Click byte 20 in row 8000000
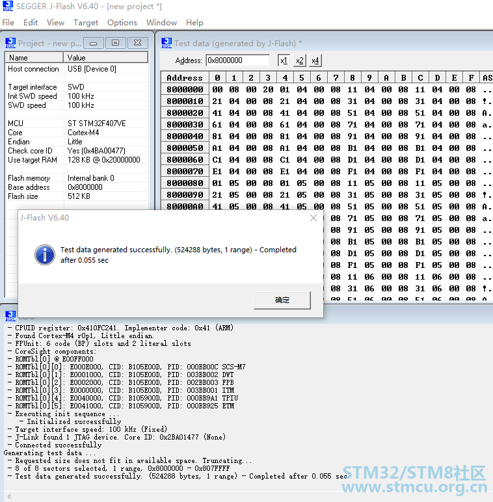This screenshot has height=502, width=493. [x=268, y=89]
